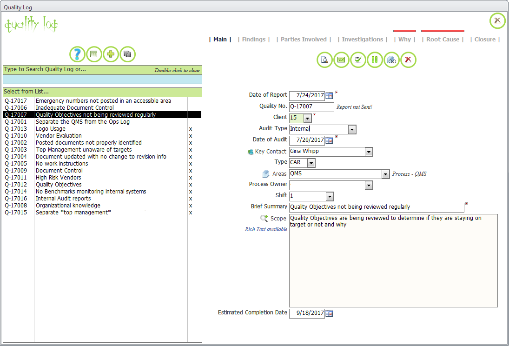Open the calendar for Estimated Completion Date
The height and width of the screenshot is (346, 509).
pos(329,313)
